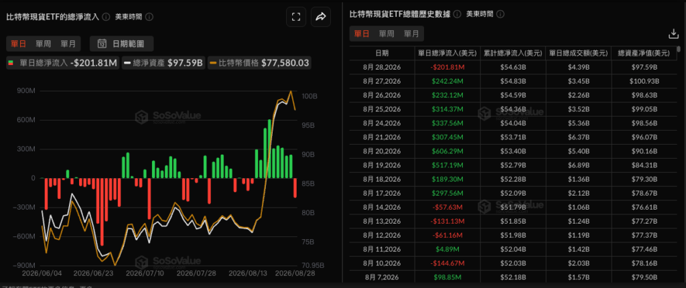686x288 pixels.
Task: Click the 8月 13,2026 date cell
Action: pyautogui.click(x=381, y=220)
